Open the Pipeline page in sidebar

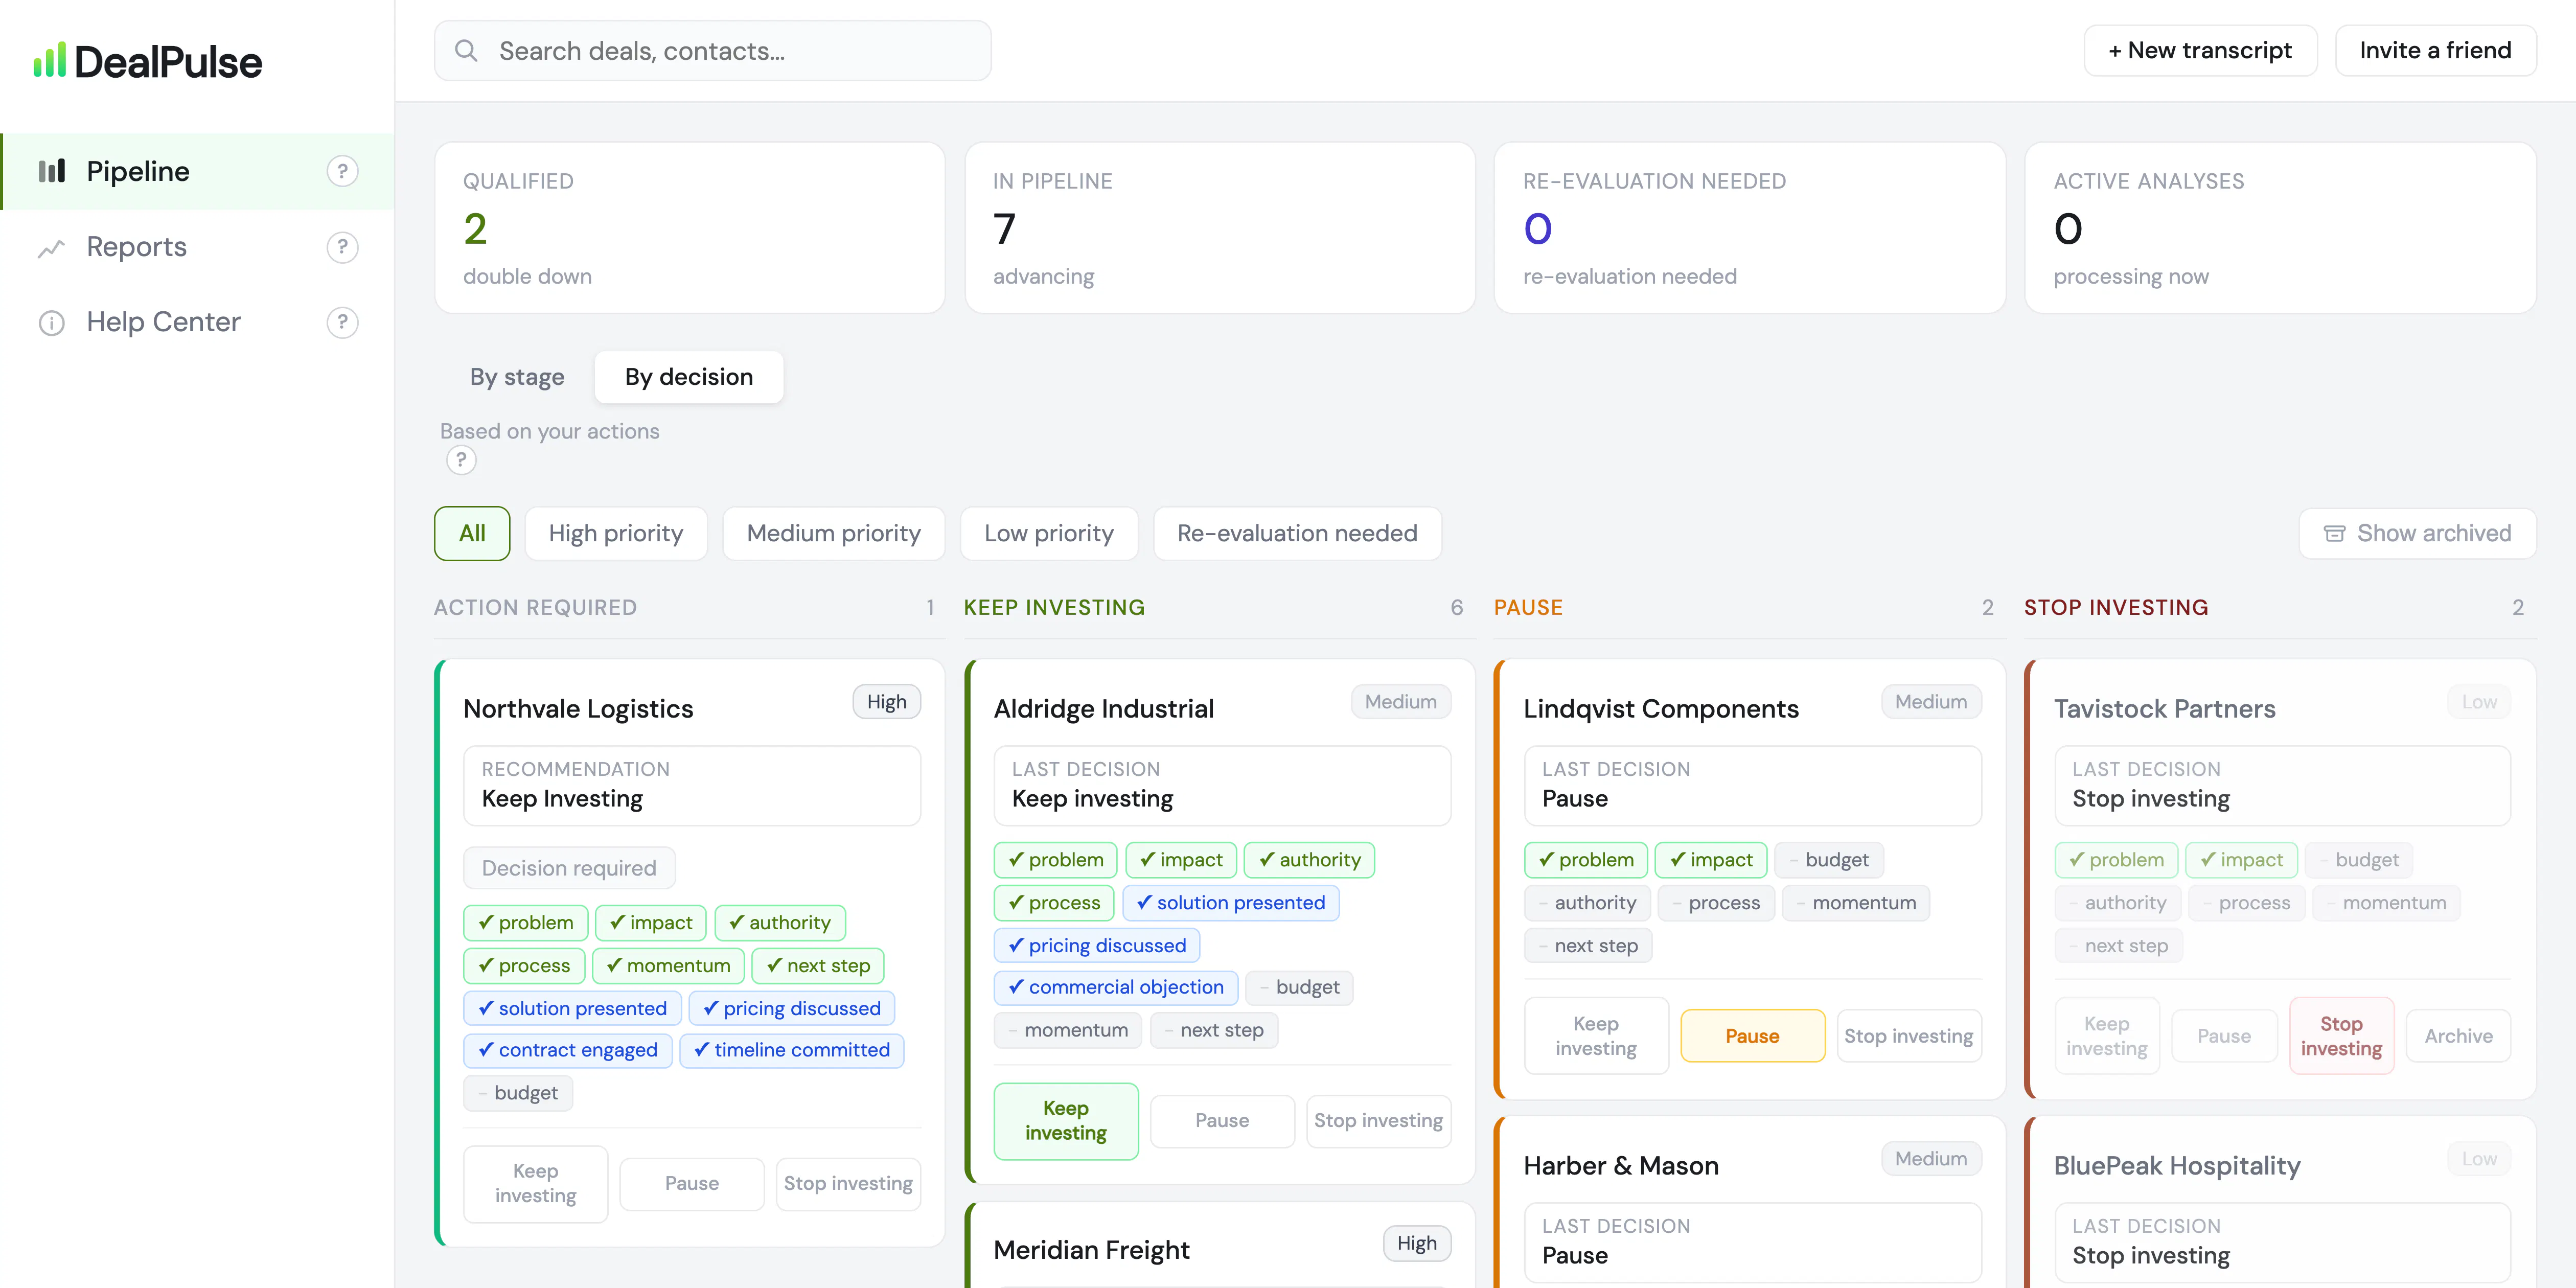tap(198, 171)
